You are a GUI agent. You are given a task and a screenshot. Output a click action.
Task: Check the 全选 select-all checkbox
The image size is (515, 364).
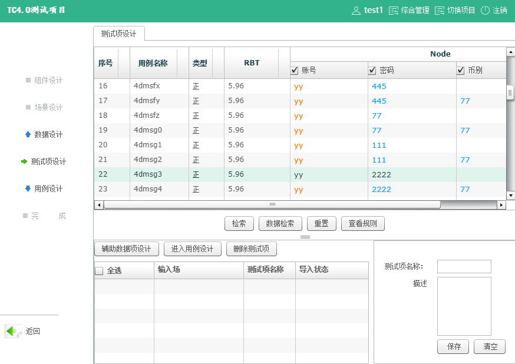click(x=99, y=271)
